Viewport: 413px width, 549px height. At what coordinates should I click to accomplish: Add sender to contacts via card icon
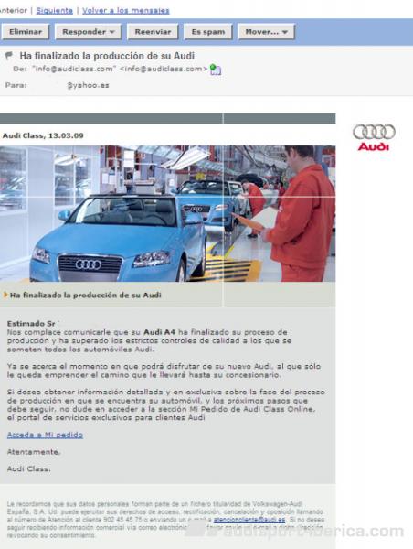[x=216, y=70]
